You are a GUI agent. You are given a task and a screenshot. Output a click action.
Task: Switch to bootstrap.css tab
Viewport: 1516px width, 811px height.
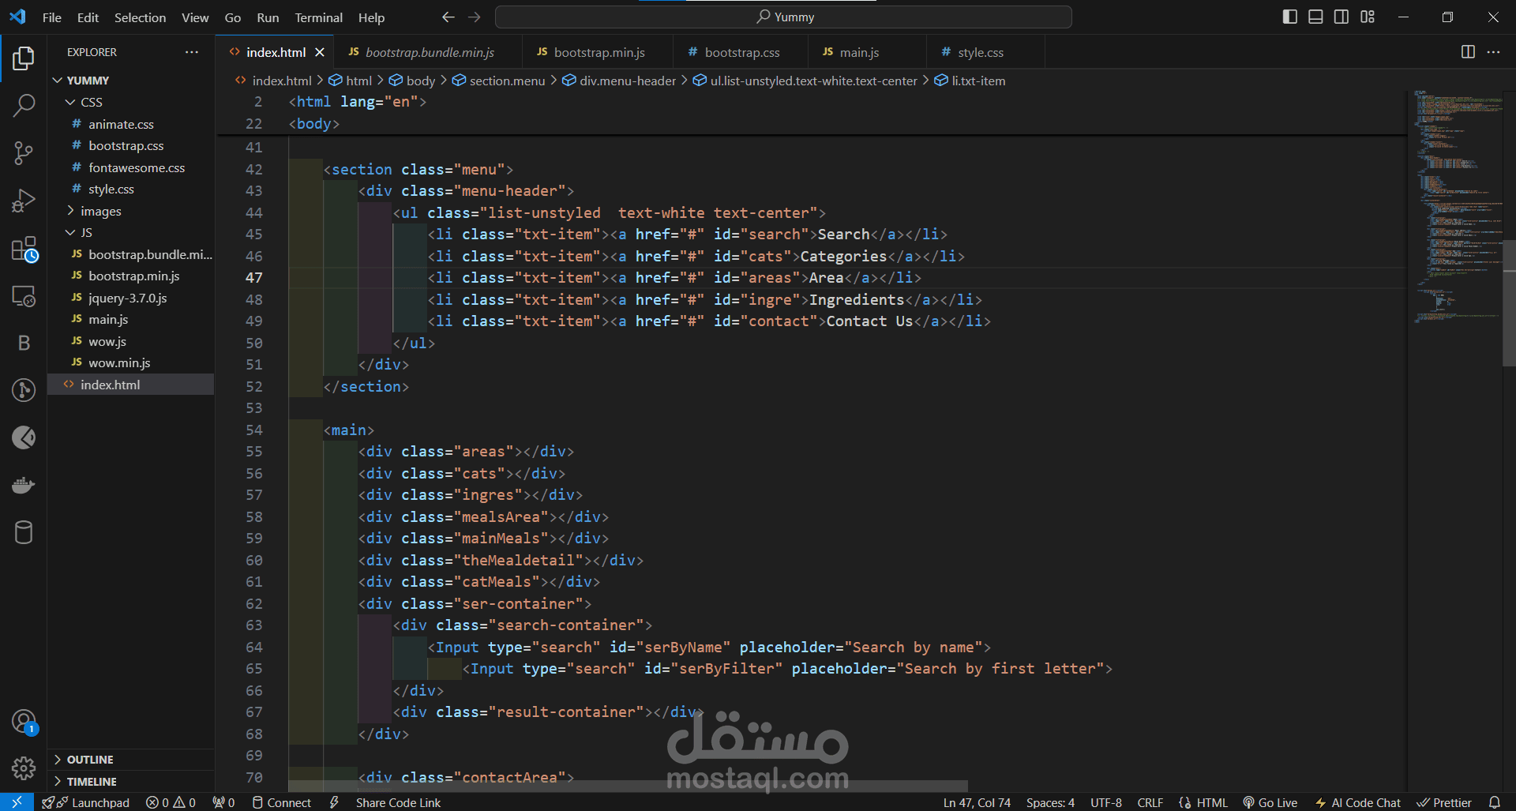click(x=742, y=52)
